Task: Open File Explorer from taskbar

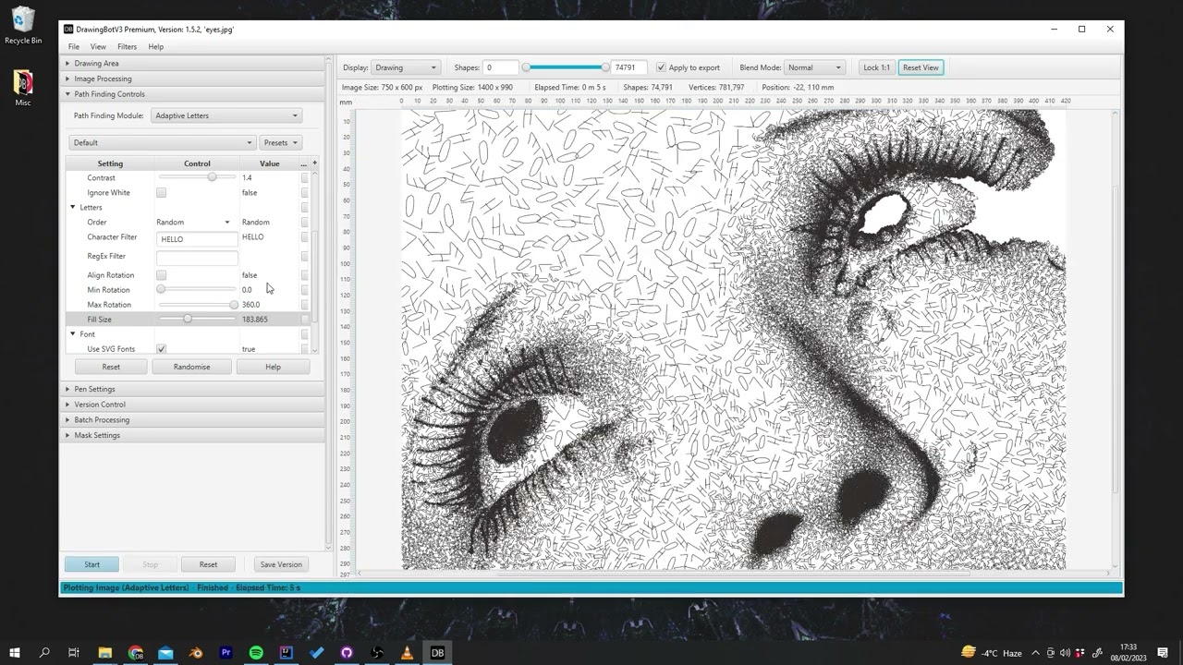Action: click(104, 653)
